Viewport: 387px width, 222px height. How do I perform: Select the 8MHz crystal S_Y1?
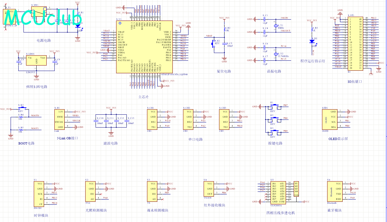276,25
